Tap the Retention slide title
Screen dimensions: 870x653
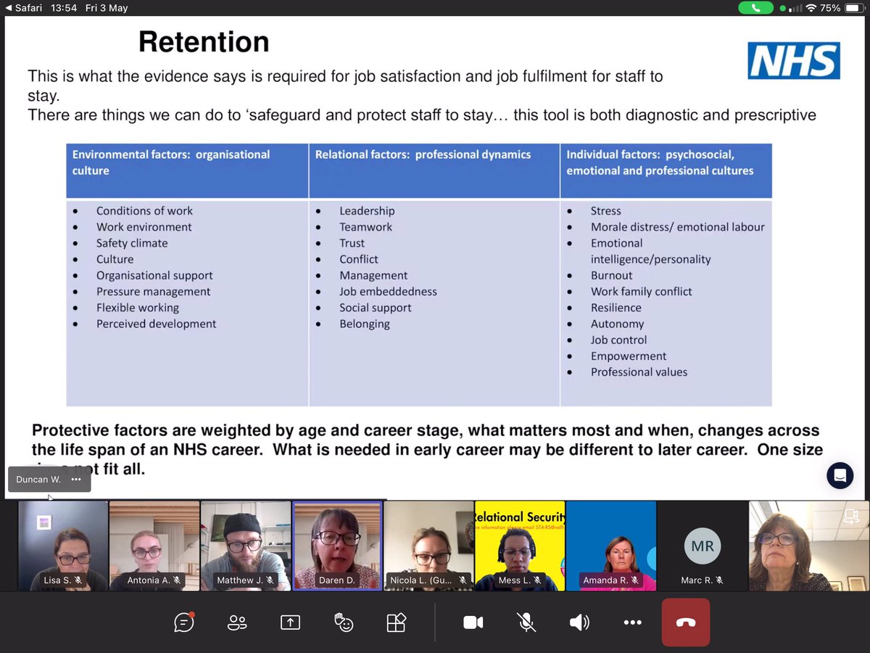coord(204,42)
